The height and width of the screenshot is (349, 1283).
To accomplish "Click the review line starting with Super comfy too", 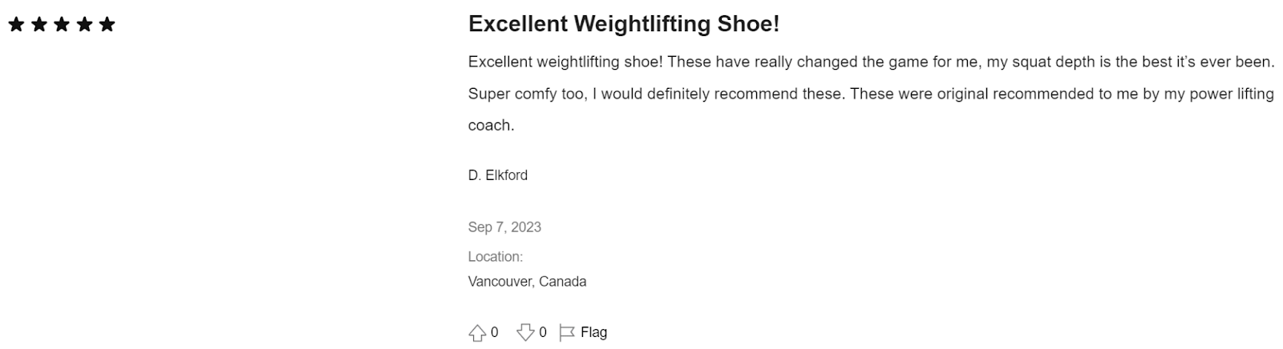I will pyautogui.click(x=871, y=94).
